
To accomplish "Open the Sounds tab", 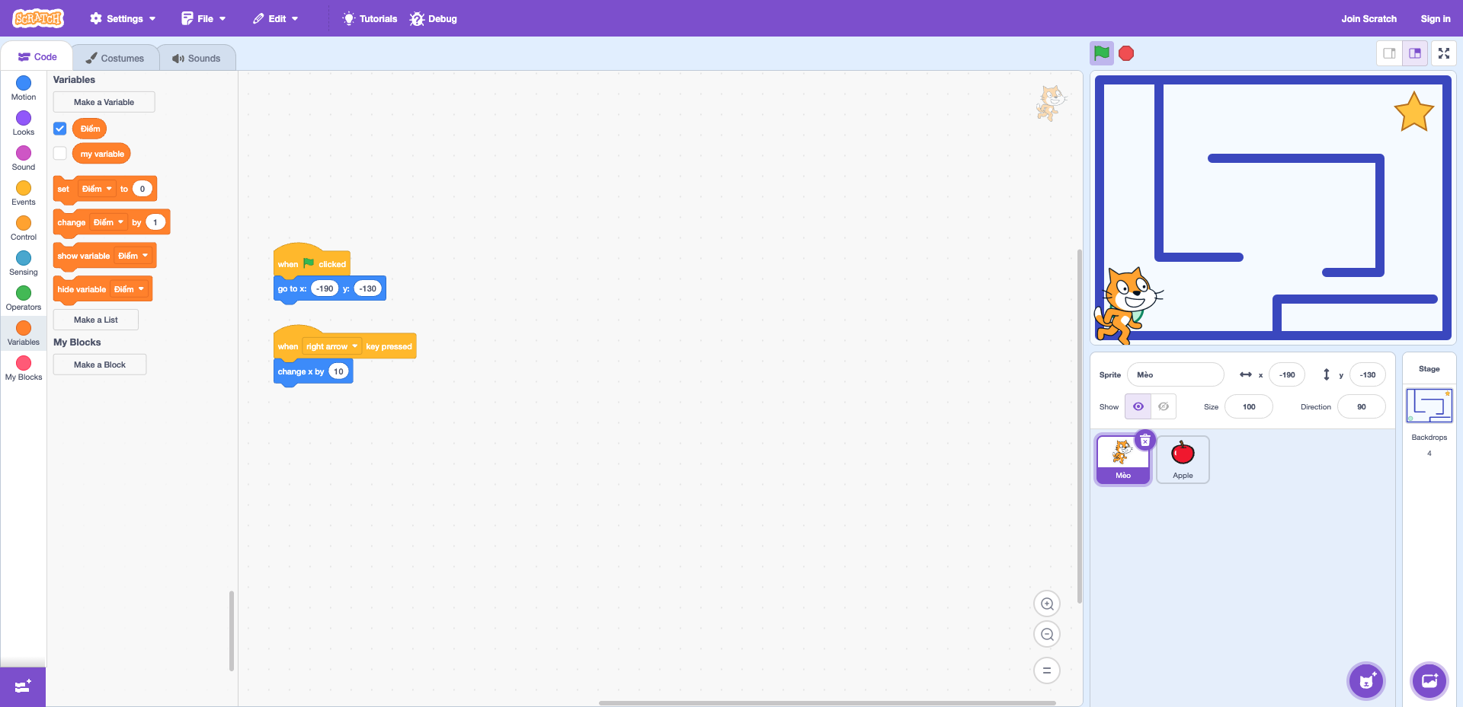I will click(197, 58).
